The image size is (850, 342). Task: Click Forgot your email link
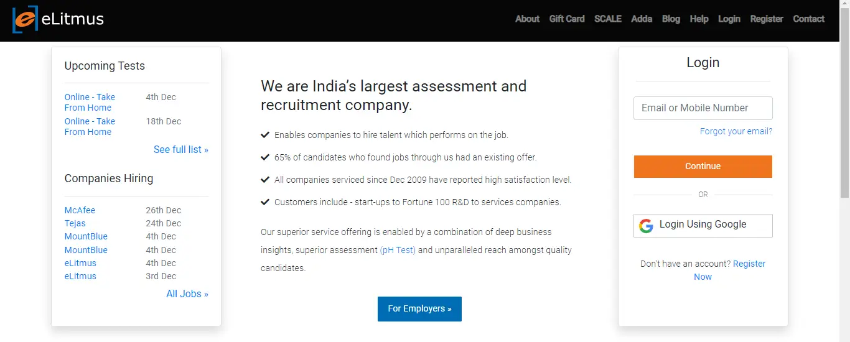(x=736, y=131)
